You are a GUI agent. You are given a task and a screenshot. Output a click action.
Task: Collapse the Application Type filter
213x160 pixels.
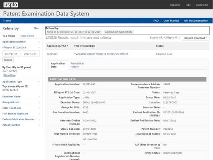[21, 82]
